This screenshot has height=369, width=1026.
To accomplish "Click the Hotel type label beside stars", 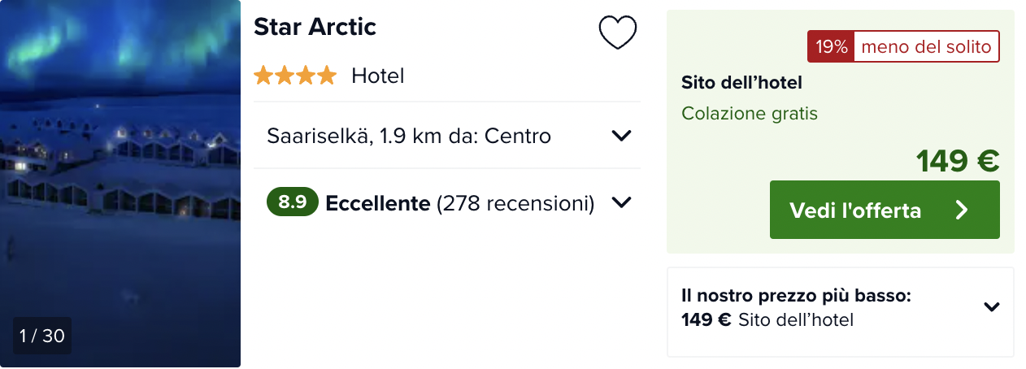I will [378, 76].
